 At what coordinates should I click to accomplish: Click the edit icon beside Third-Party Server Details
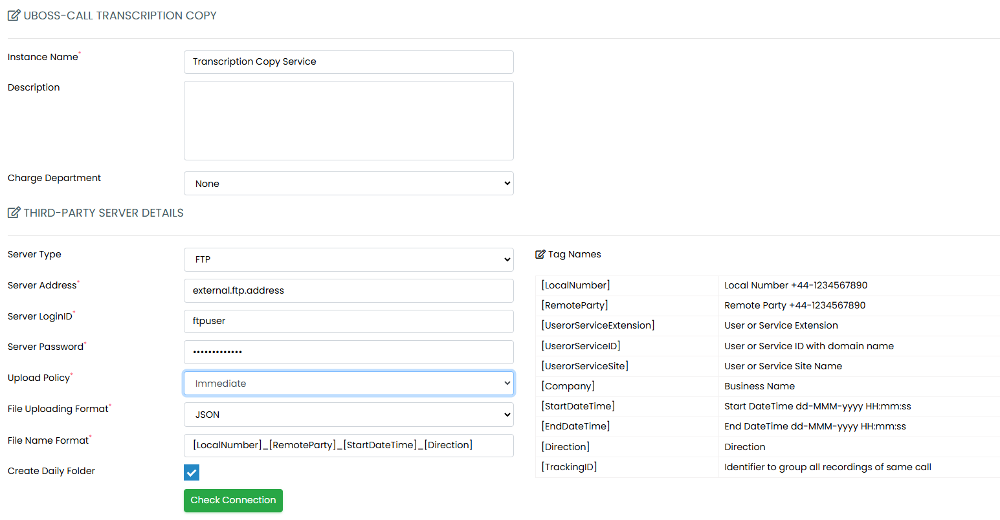coord(14,213)
